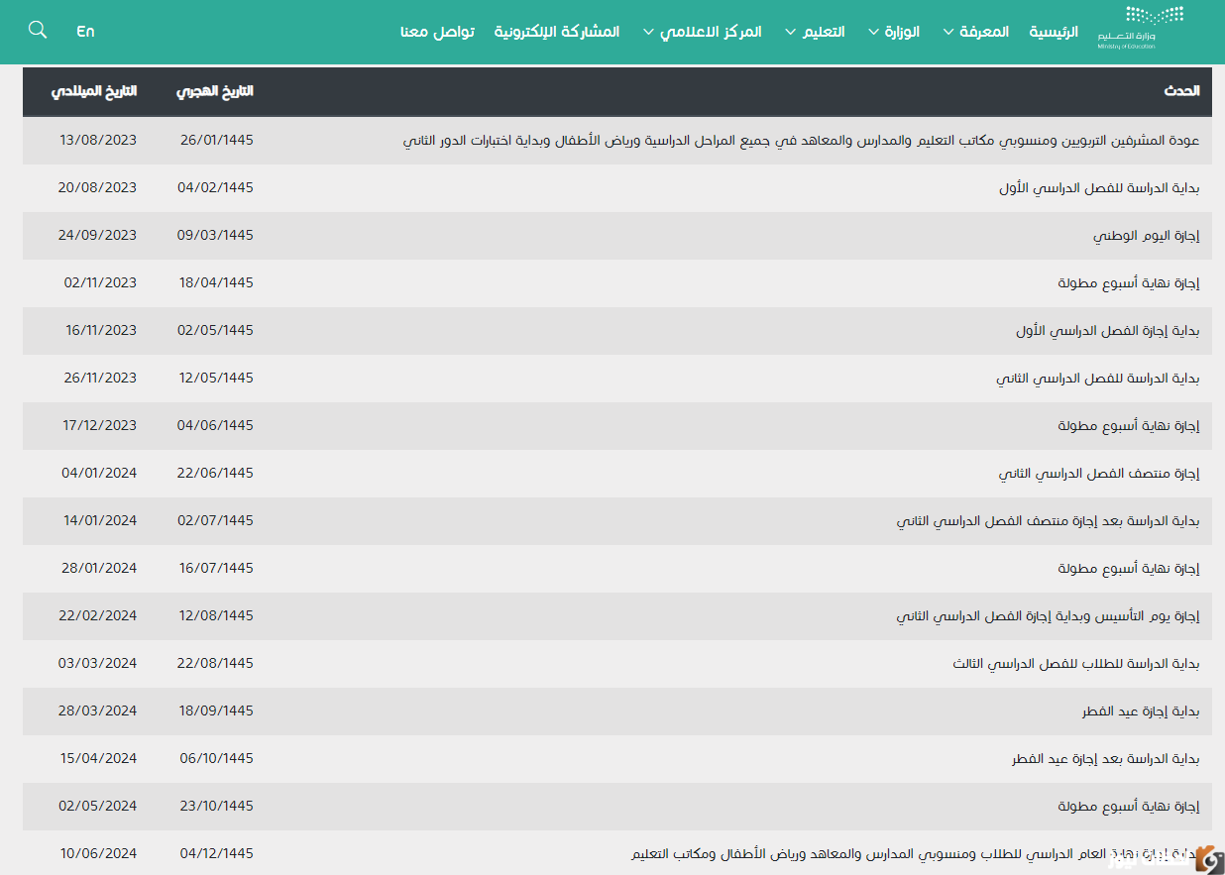1225x875 pixels.
Task: Click the search magnifier icon
Action: pos(38,30)
